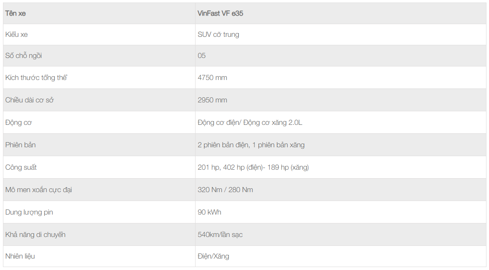Click the '90 kWh' battery capacity value
This screenshot has height=270, width=489.
[210, 212]
